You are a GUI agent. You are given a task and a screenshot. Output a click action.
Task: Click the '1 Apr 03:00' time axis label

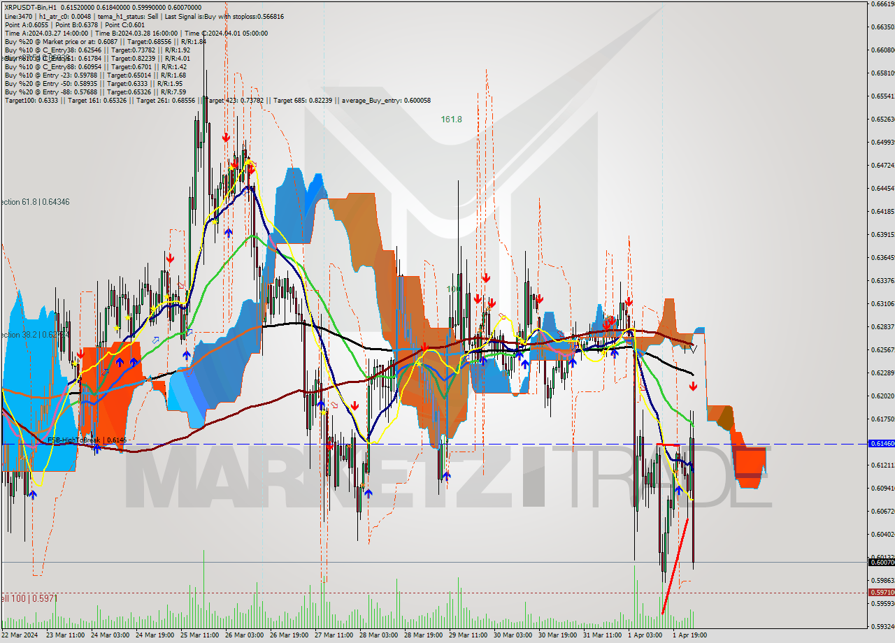coord(645,635)
